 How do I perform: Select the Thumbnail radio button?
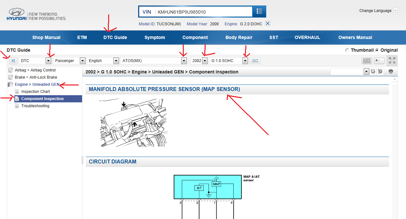click(347, 50)
